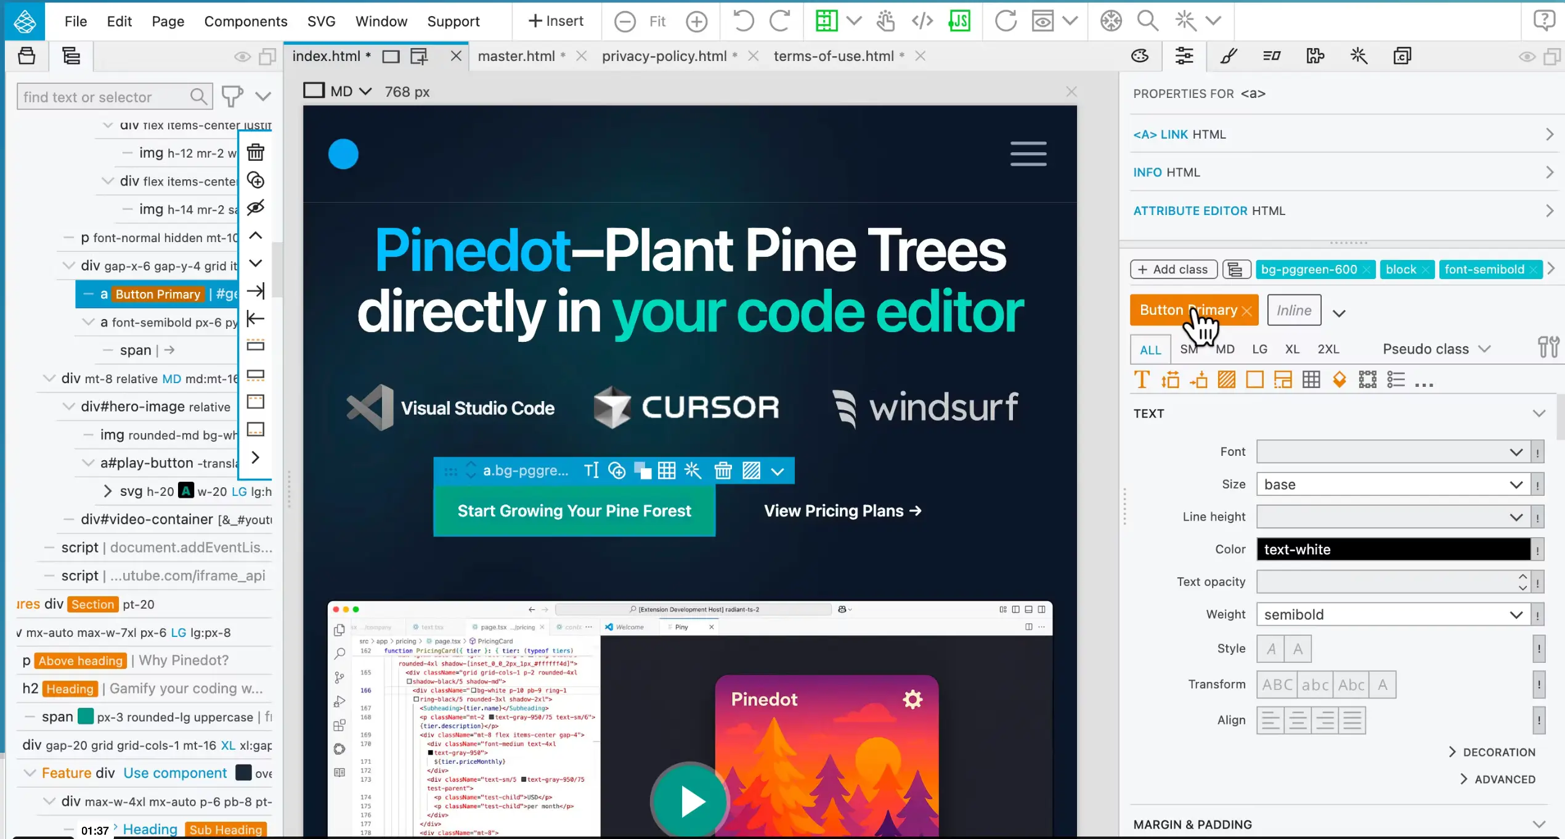Open the color palette panel icon
Viewport: 1565px width, 839px height.
(x=1140, y=56)
